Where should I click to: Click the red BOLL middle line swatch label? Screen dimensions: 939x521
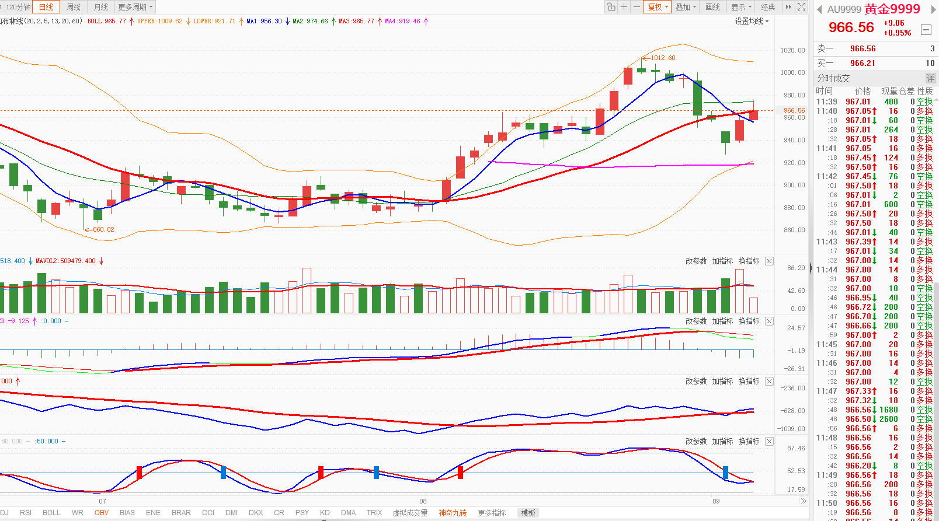click(x=106, y=21)
